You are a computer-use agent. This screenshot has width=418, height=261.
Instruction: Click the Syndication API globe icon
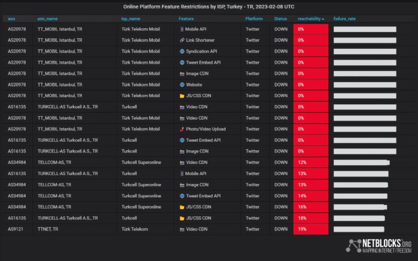click(182, 51)
